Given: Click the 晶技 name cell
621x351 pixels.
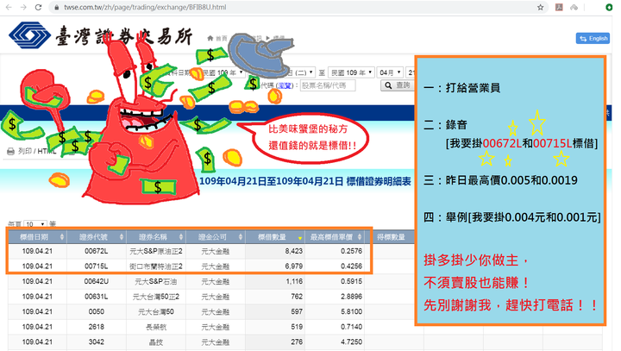Looking at the screenshot, I should (x=156, y=342).
